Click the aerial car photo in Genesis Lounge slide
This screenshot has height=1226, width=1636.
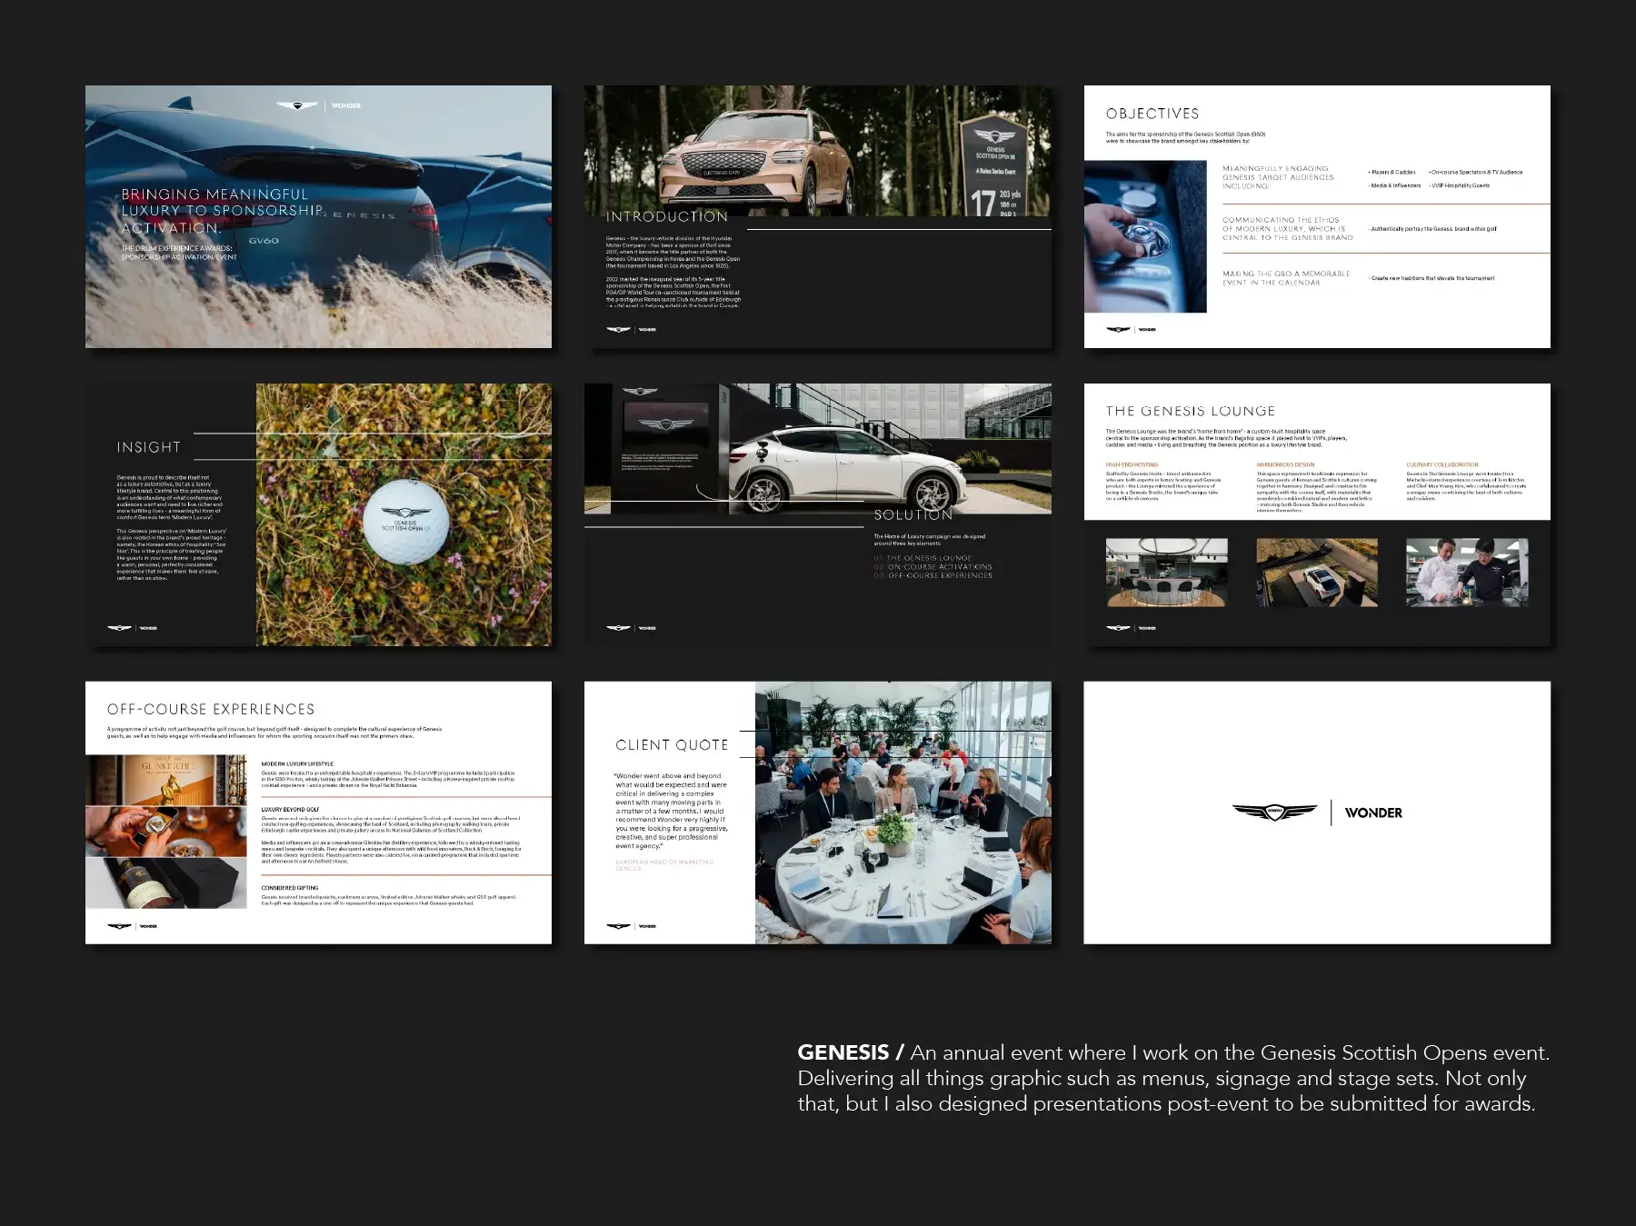click(1317, 573)
